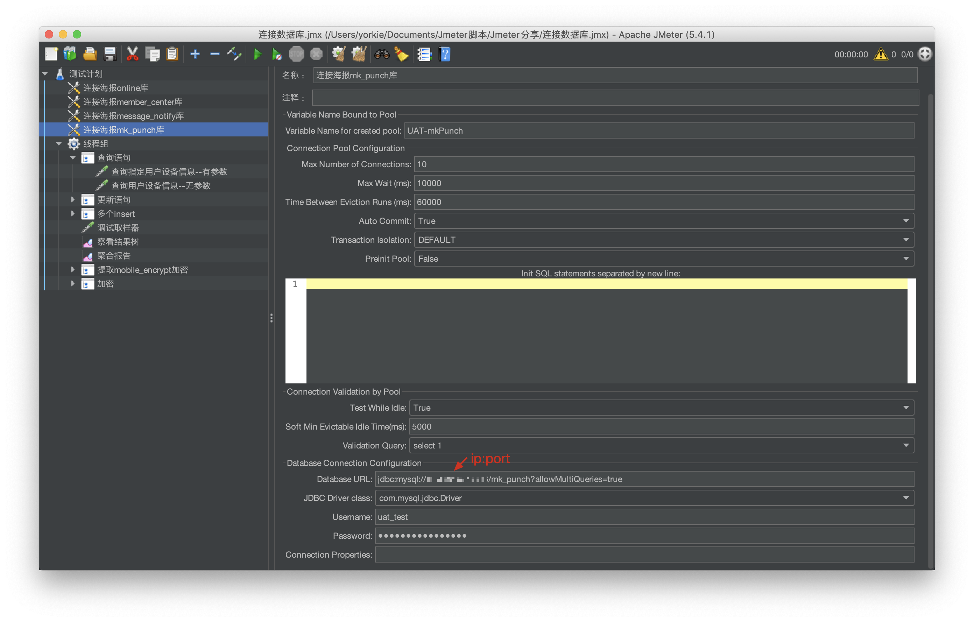974x622 pixels.
Task: Click the scissors Cut icon
Action: tap(132, 54)
